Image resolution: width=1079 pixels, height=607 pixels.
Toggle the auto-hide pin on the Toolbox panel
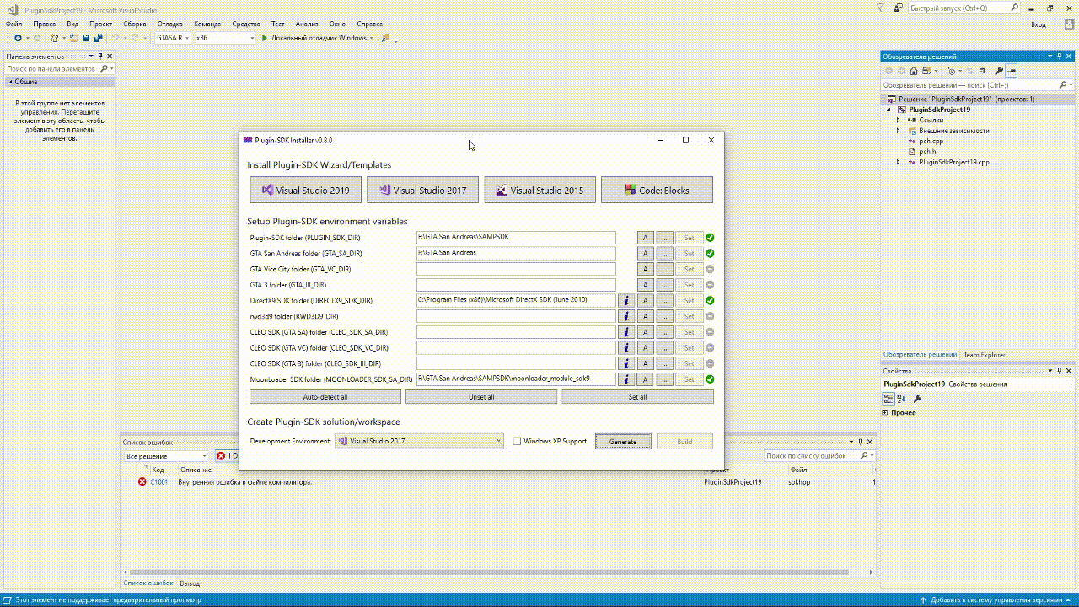click(x=101, y=56)
